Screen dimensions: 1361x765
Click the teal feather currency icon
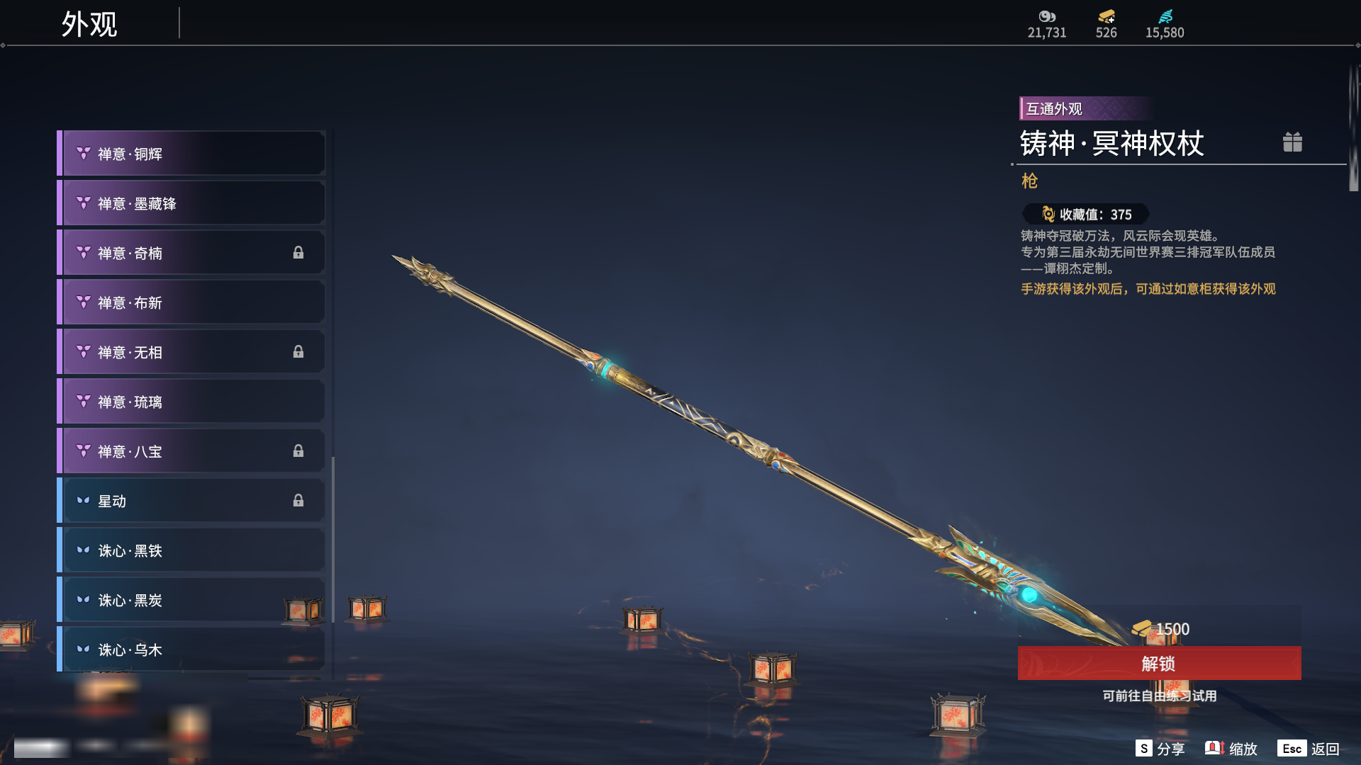1165,16
